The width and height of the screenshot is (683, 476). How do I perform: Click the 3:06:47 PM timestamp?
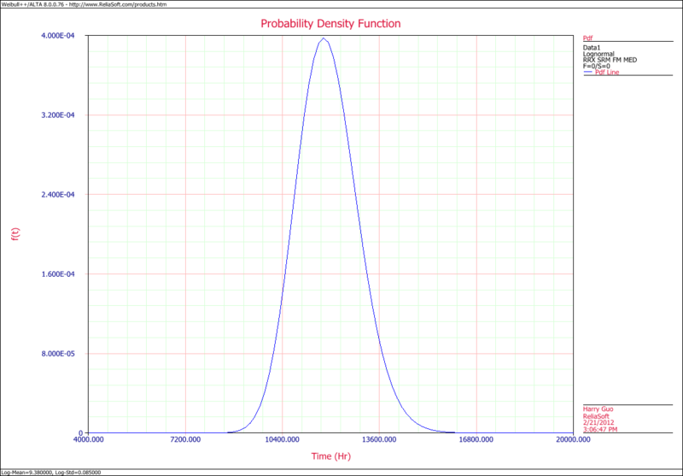pyautogui.click(x=603, y=428)
